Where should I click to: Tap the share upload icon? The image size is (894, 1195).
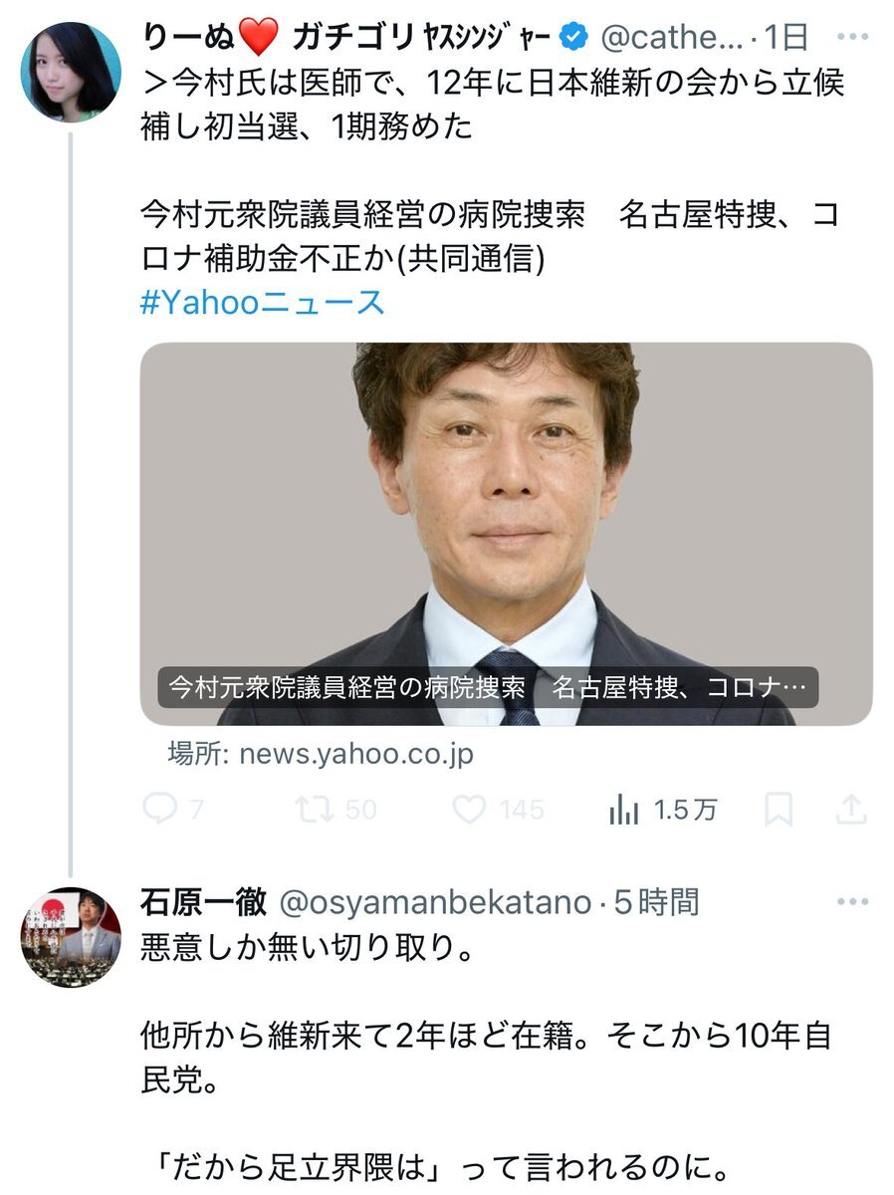[x=850, y=811]
